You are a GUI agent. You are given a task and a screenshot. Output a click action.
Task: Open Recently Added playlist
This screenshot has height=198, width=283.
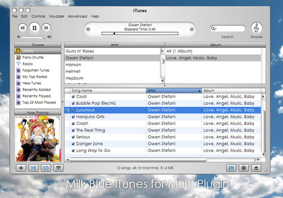(x=38, y=90)
